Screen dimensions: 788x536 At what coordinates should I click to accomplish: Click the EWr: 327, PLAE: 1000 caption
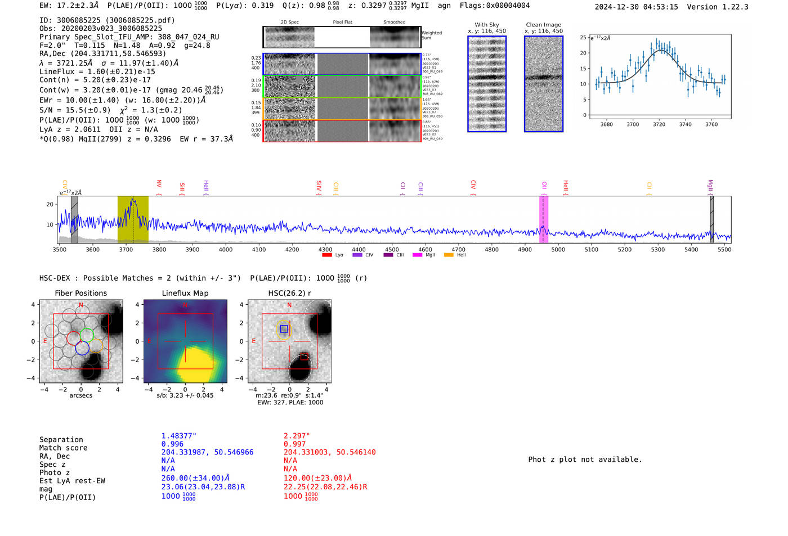tap(290, 403)
